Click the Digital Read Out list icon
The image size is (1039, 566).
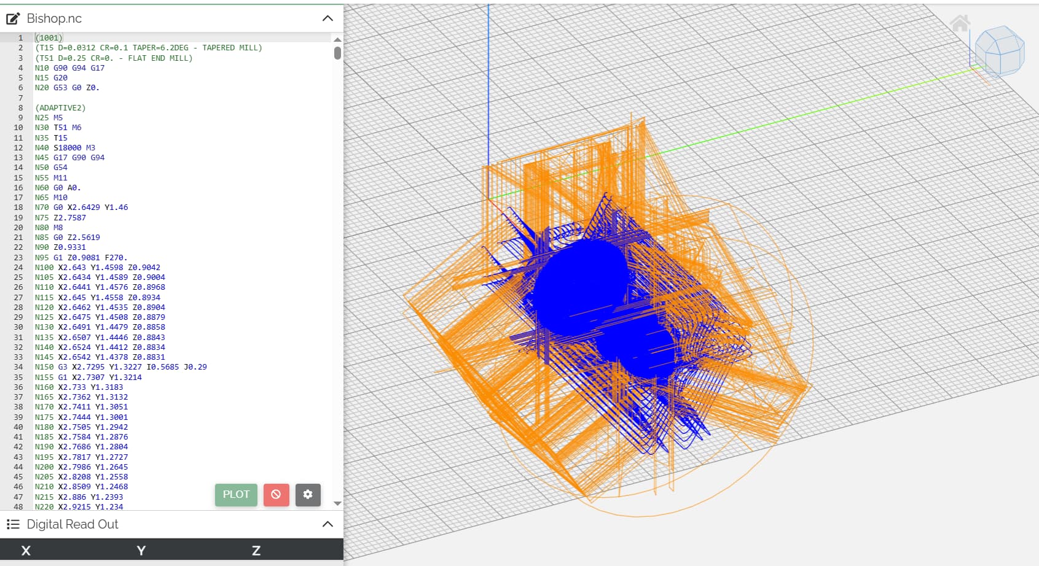point(13,524)
